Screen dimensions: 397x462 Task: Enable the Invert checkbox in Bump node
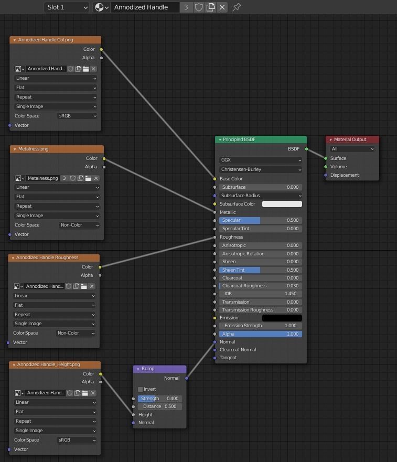tap(141, 389)
